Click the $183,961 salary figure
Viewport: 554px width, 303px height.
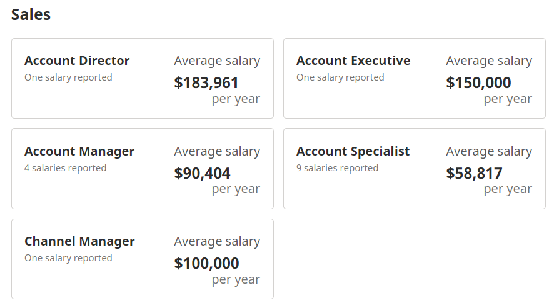point(206,82)
